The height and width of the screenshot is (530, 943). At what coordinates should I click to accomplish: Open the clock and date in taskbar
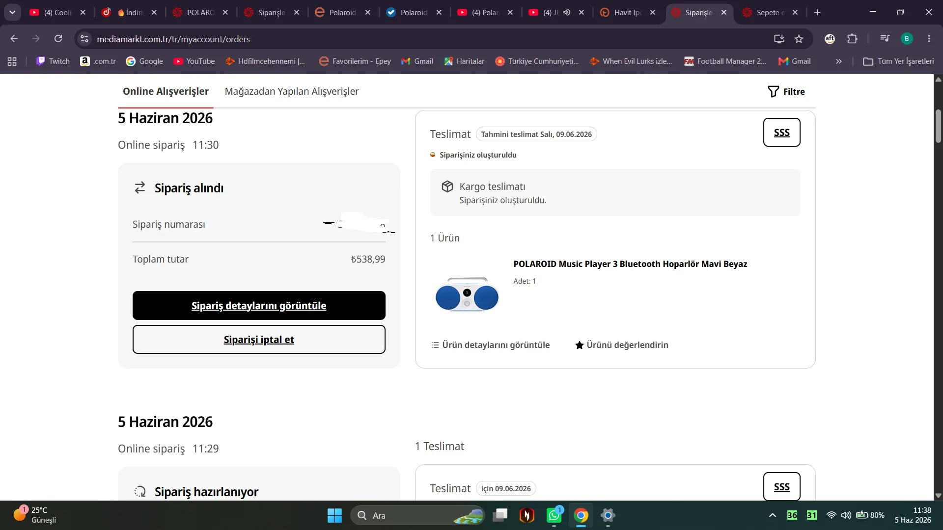[x=913, y=515]
